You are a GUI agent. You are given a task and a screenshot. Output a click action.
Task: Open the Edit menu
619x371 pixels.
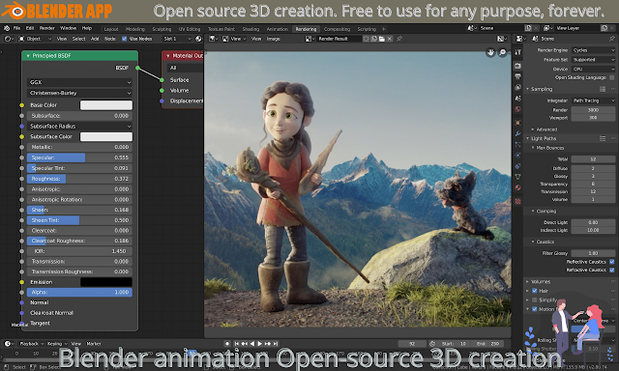30,28
